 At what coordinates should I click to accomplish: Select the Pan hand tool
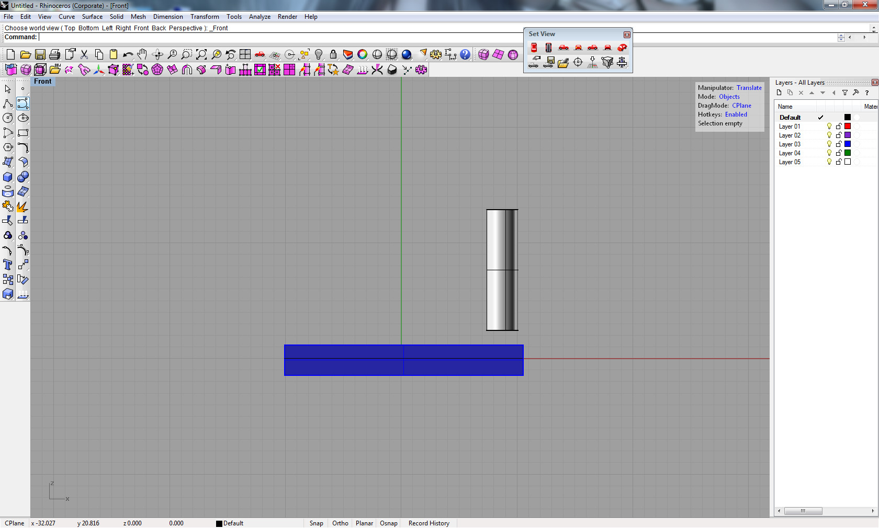142,54
